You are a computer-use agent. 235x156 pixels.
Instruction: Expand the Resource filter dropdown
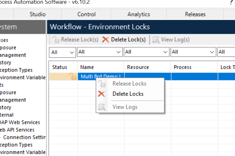point(165,52)
